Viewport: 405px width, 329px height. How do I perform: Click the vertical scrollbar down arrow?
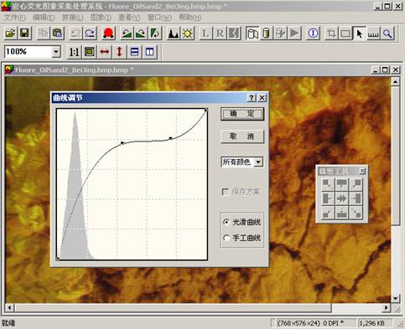[x=395, y=298]
